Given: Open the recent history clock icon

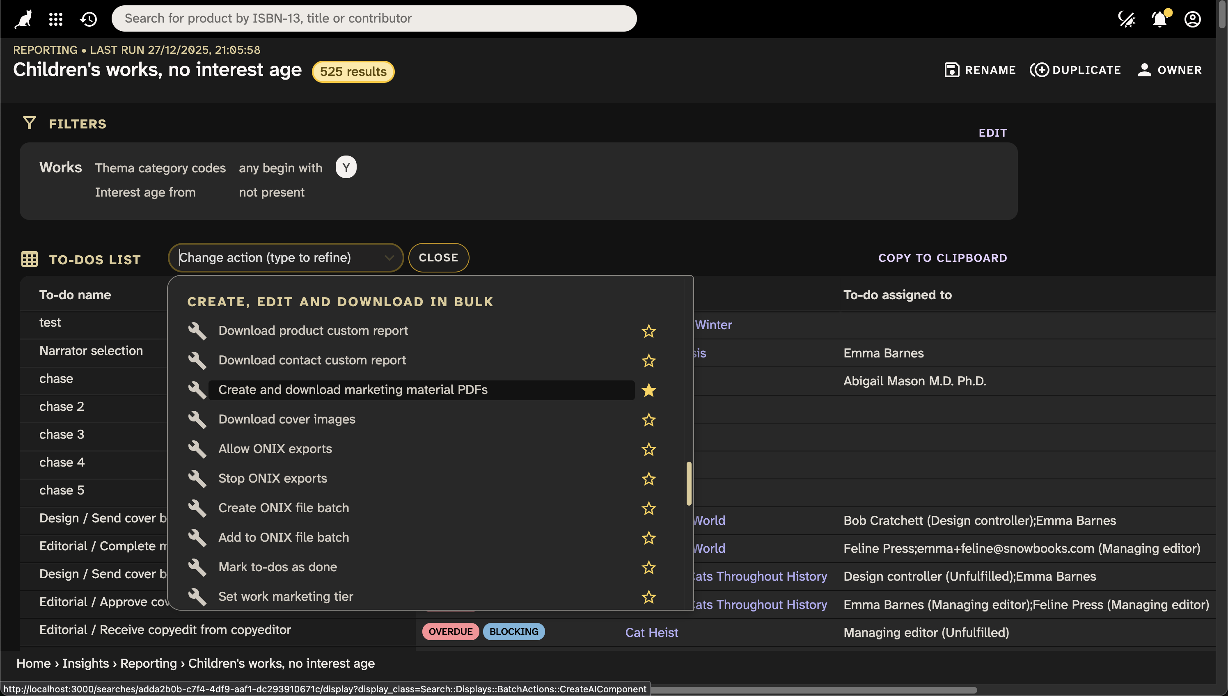Looking at the screenshot, I should [x=89, y=19].
